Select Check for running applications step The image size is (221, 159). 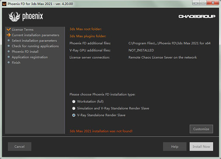[35, 46]
